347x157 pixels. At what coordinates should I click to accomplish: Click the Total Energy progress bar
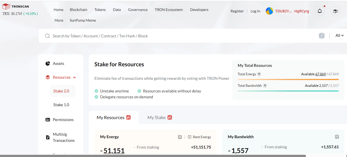(288, 79)
